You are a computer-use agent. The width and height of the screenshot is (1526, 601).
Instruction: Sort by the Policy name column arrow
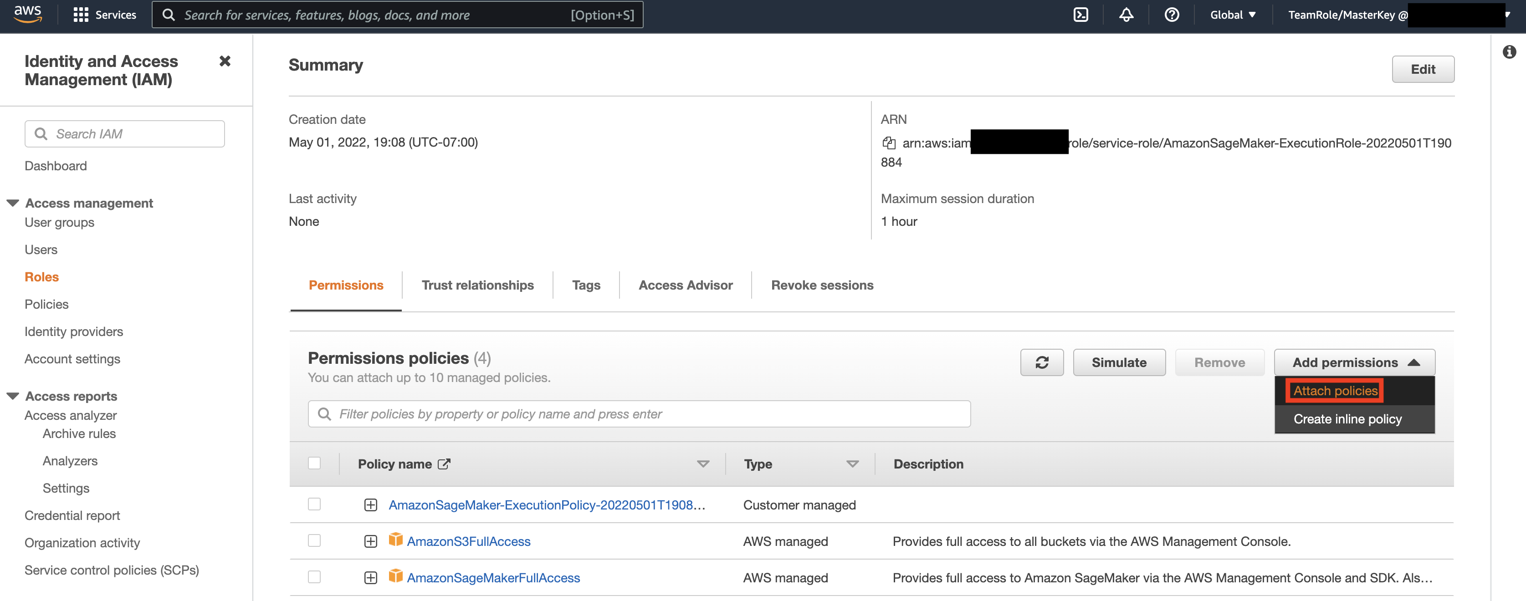click(x=702, y=464)
